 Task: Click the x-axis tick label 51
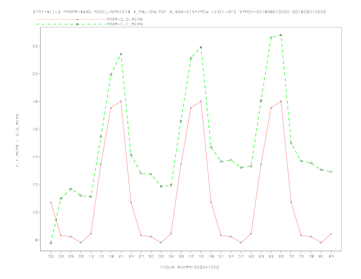(x=221, y=256)
